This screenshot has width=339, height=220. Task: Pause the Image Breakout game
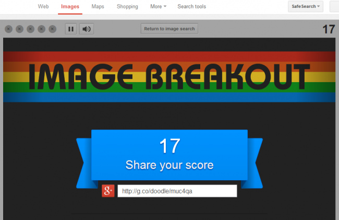click(x=71, y=29)
